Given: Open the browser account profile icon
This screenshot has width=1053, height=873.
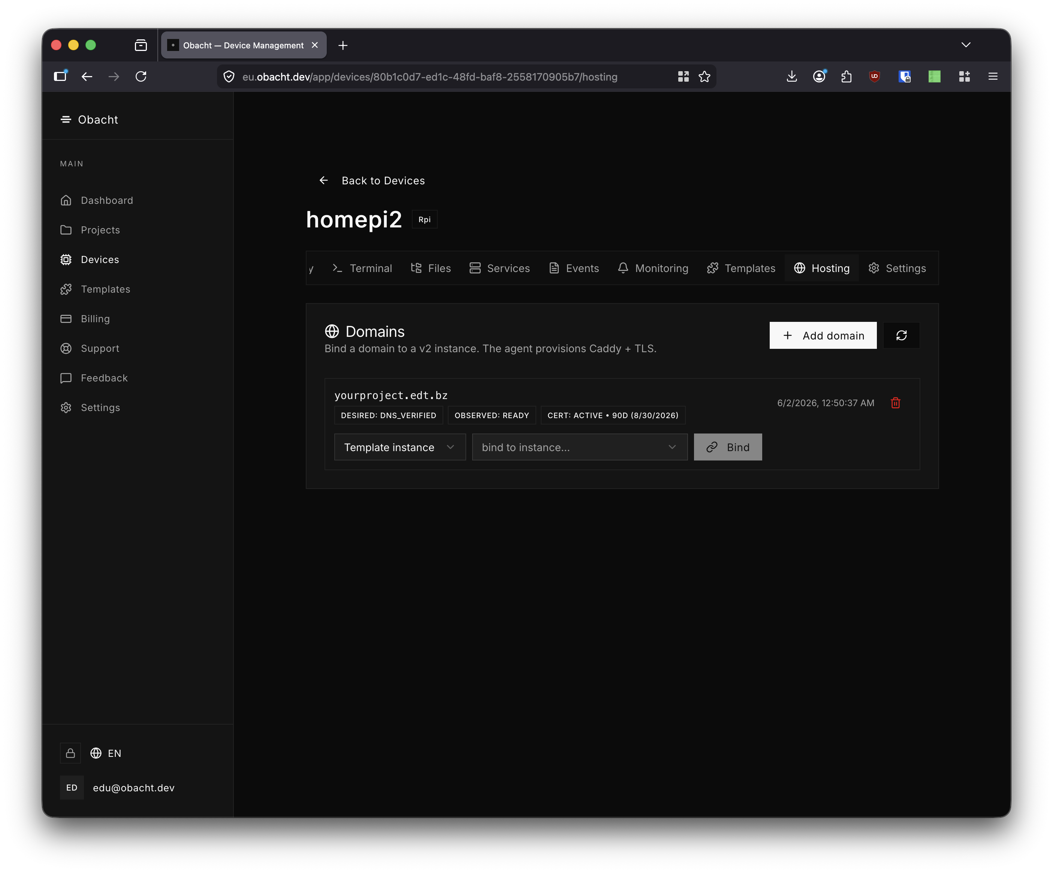Looking at the screenshot, I should [x=819, y=76].
